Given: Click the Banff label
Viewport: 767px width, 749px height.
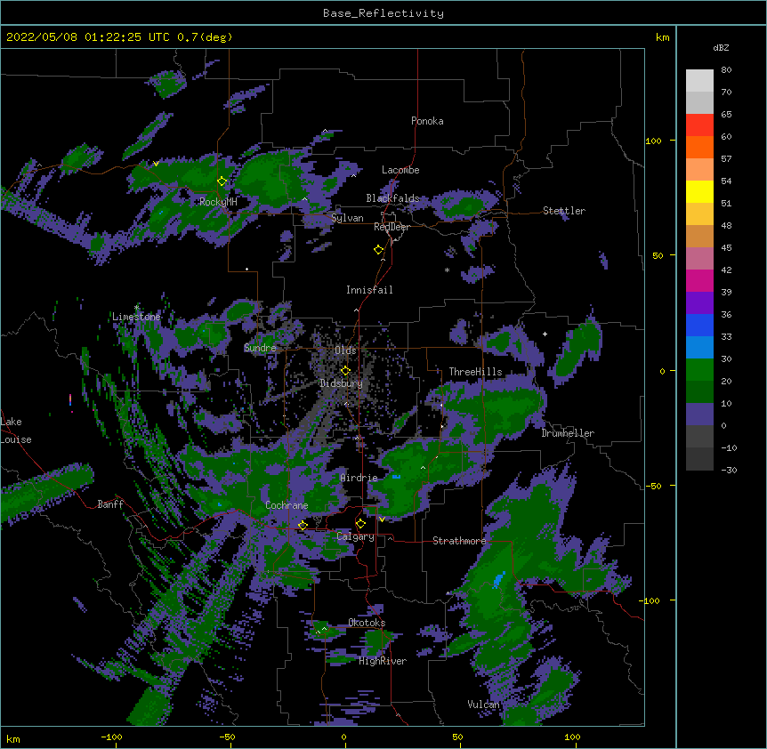Looking at the screenshot, I should pos(110,504).
